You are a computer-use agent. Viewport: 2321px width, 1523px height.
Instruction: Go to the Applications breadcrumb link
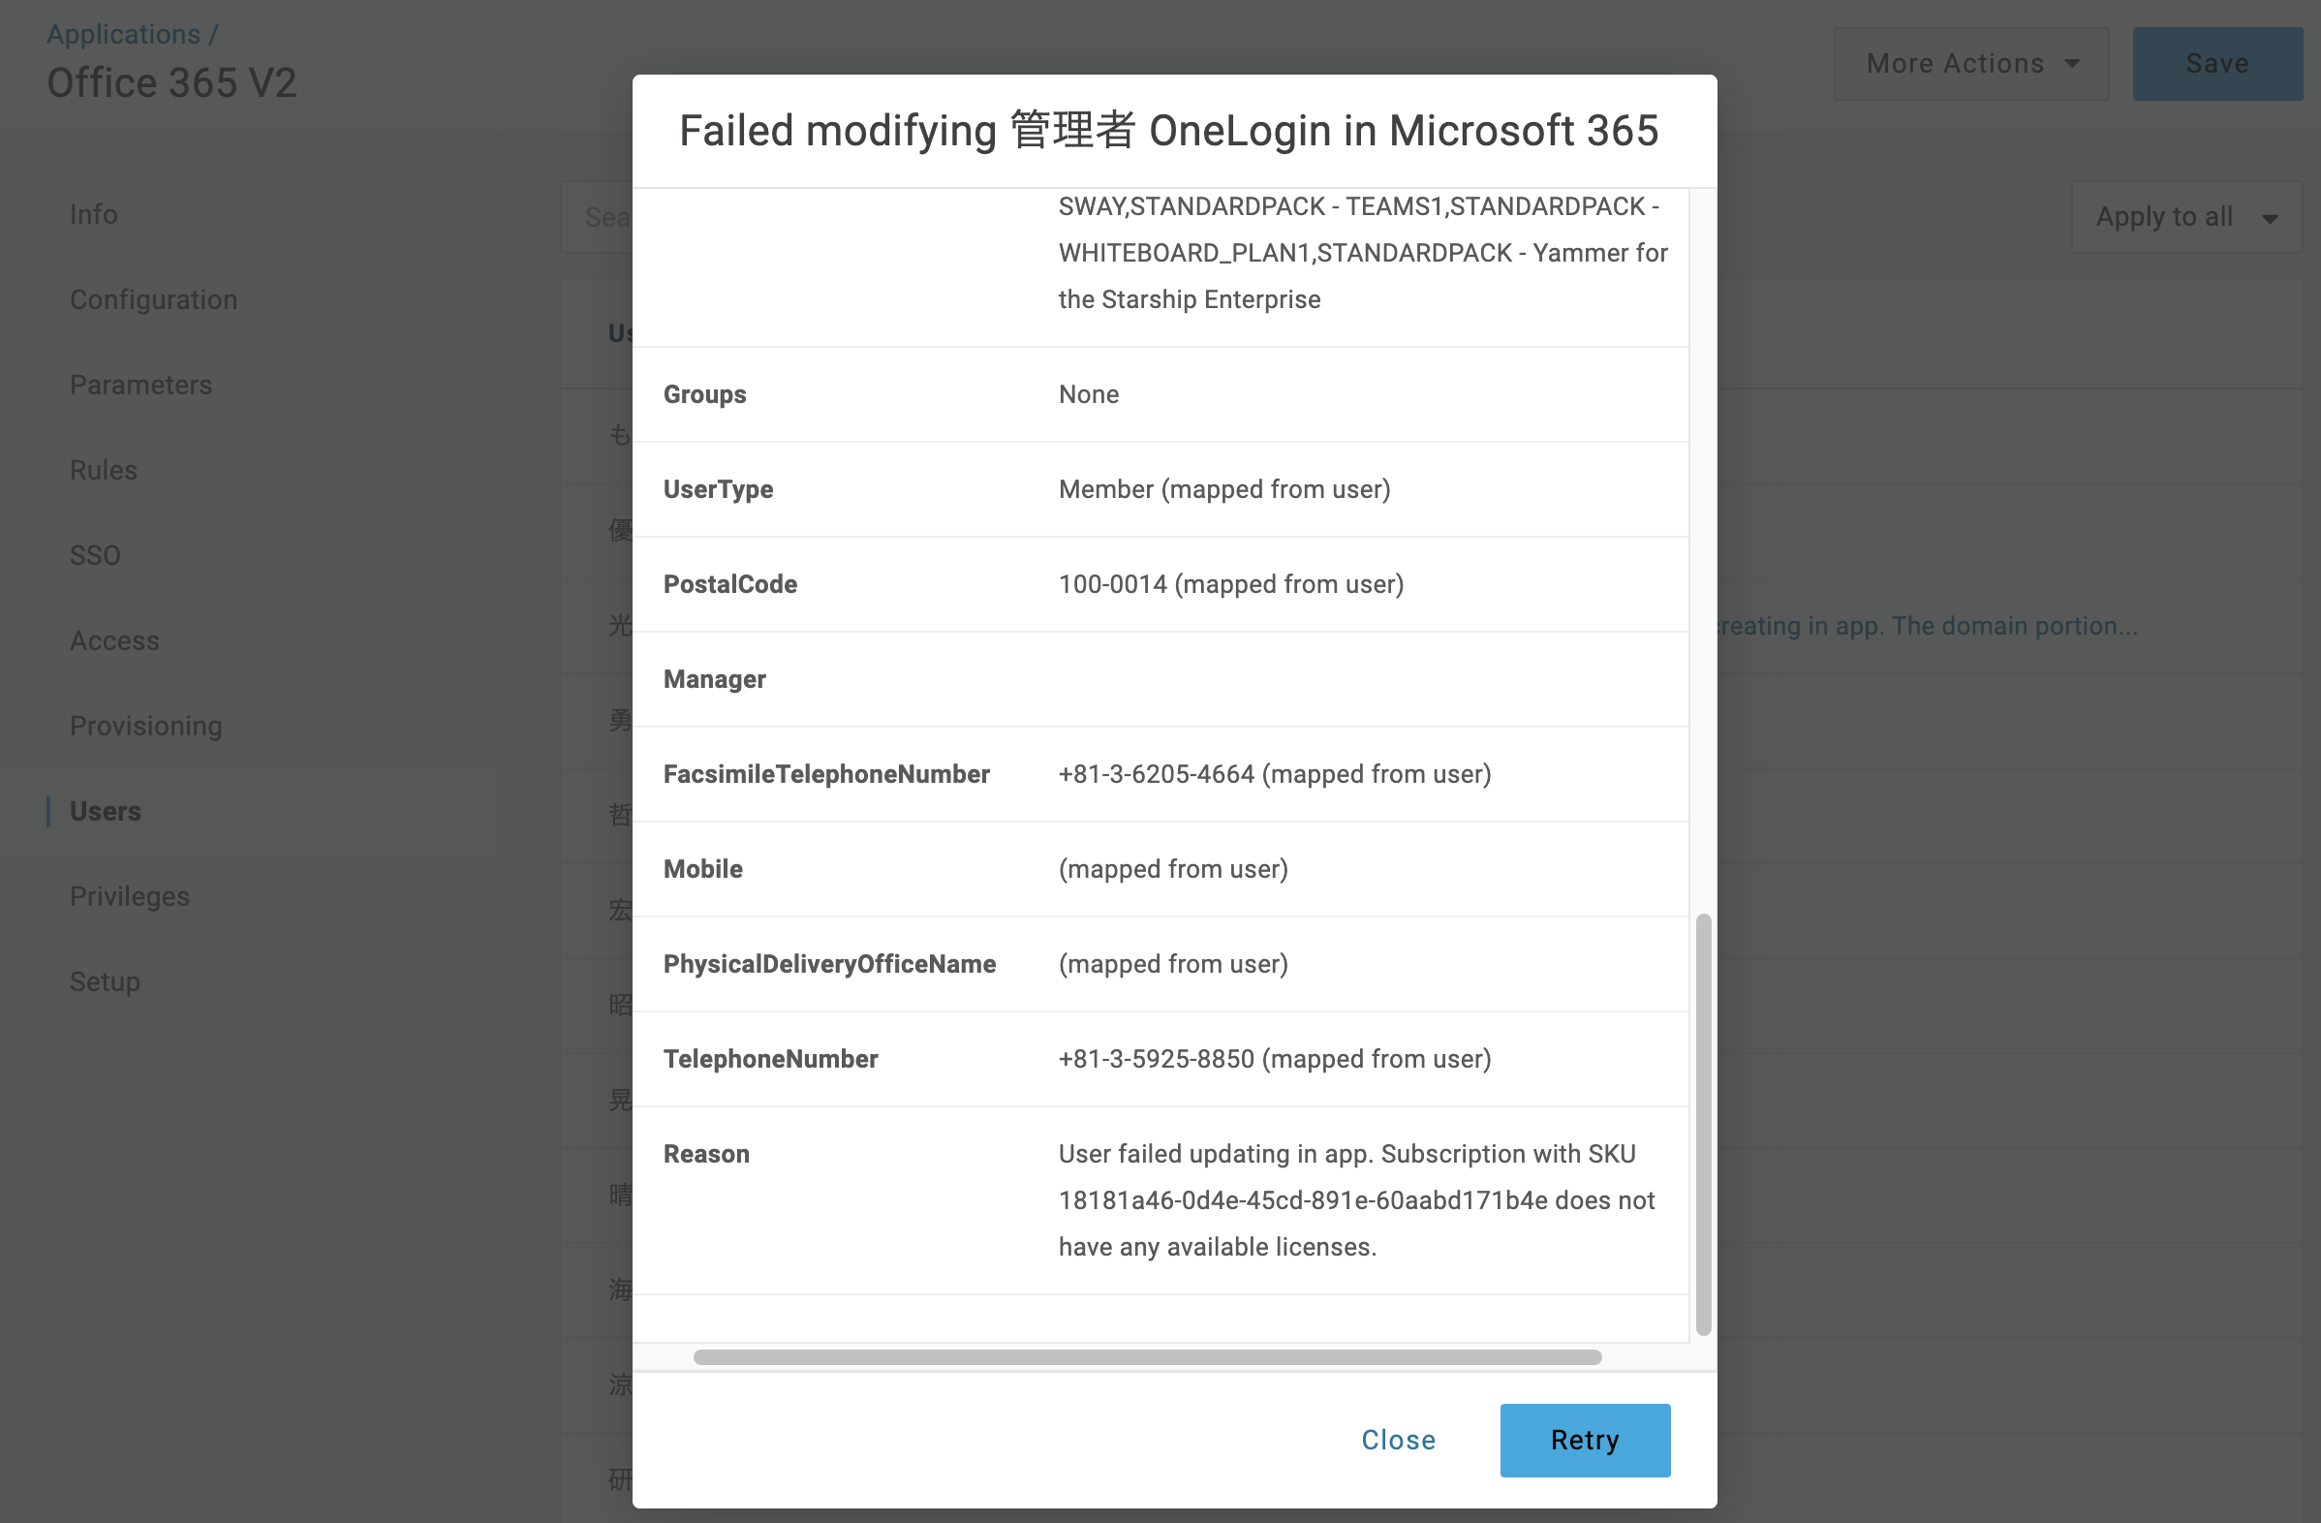click(x=123, y=33)
